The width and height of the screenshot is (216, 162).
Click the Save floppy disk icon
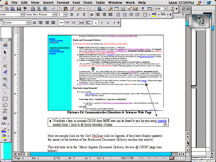[19, 9]
